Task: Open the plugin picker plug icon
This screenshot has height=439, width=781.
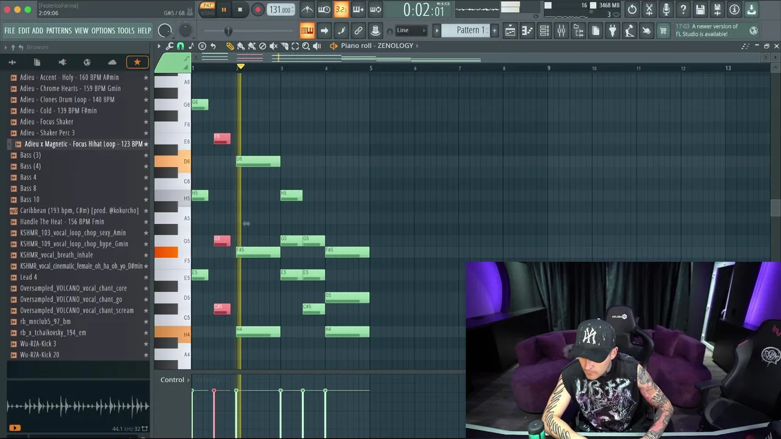Action: (x=613, y=30)
